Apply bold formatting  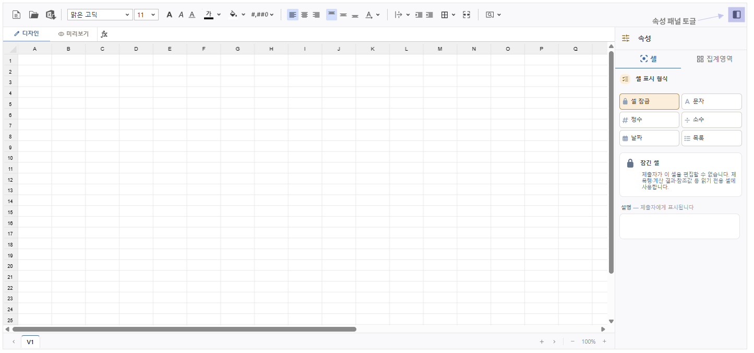[169, 15]
